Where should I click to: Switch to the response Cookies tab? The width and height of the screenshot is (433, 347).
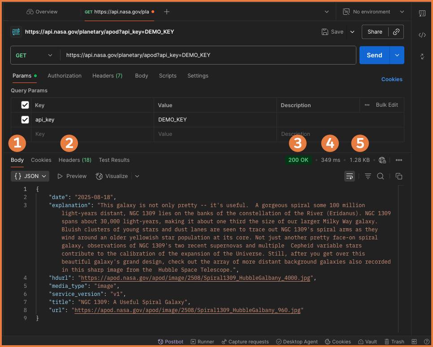(41, 160)
